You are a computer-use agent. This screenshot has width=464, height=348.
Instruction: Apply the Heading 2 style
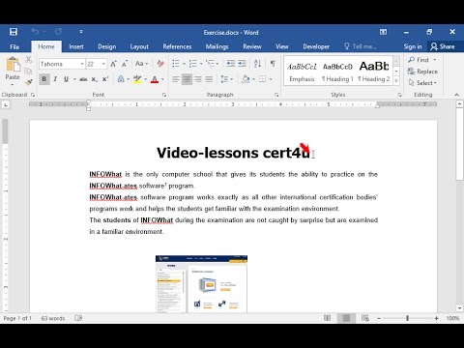point(374,72)
